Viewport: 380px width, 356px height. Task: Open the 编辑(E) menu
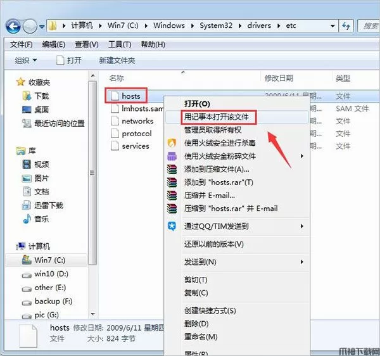click(x=54, y=44)
